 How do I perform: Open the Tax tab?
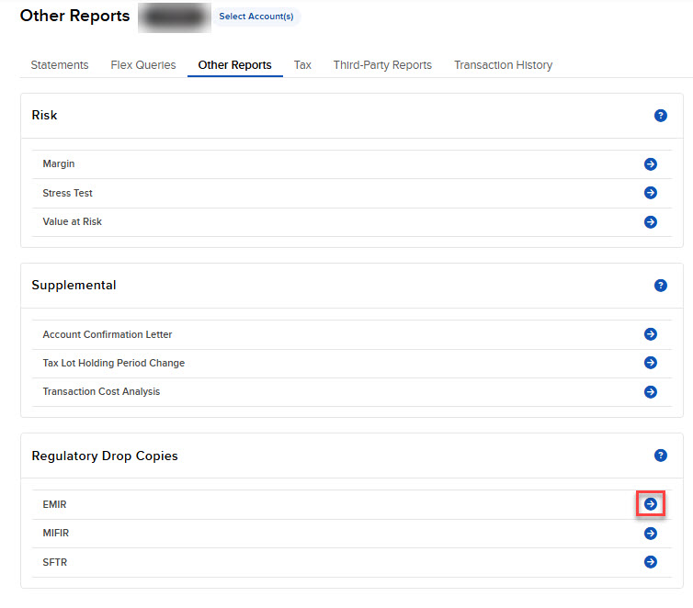[302, 65]
